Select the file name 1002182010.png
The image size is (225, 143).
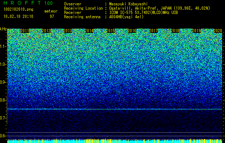(x=19, y=10)
